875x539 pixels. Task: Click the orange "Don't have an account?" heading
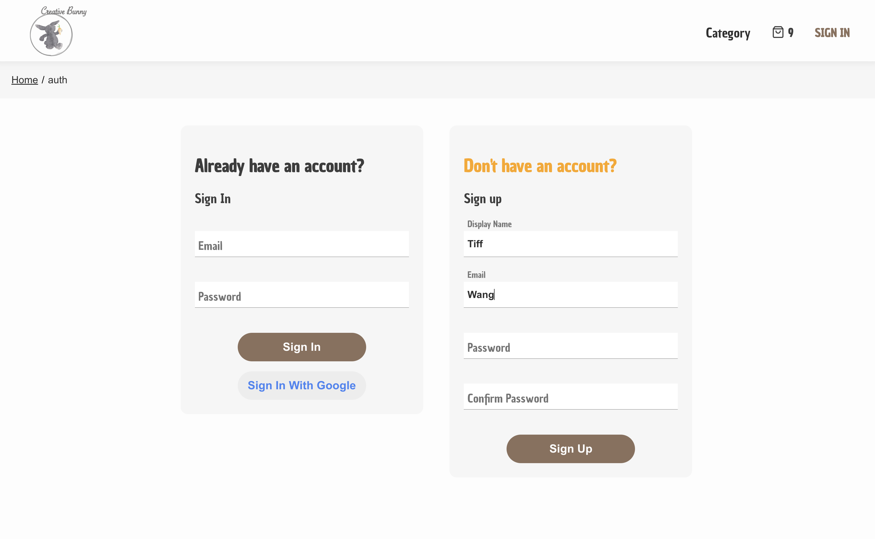click(x=540, y=166)
